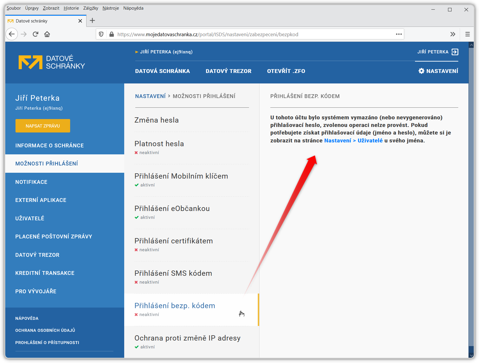
Task: Open the Datový trezor top tab
Action: (x=229, y=71)
